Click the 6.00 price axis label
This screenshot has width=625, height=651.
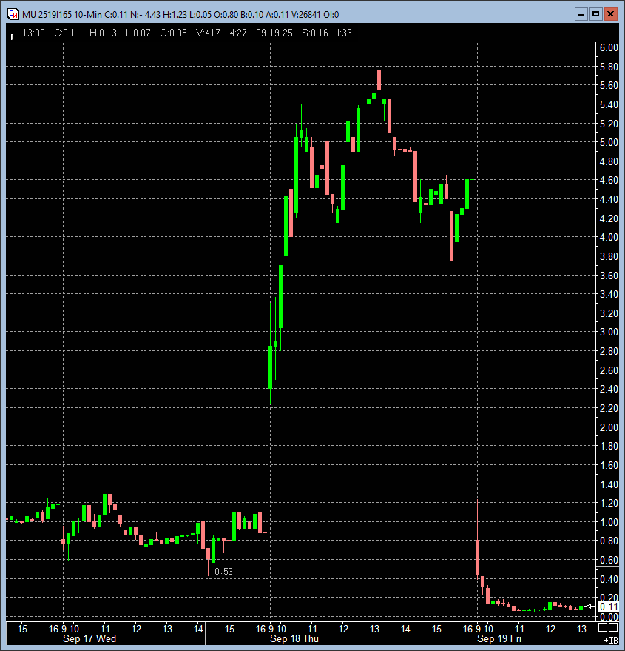point(609,47)
